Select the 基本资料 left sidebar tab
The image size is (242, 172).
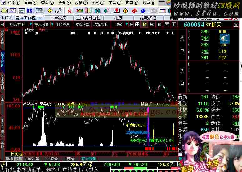coord(2,82)
